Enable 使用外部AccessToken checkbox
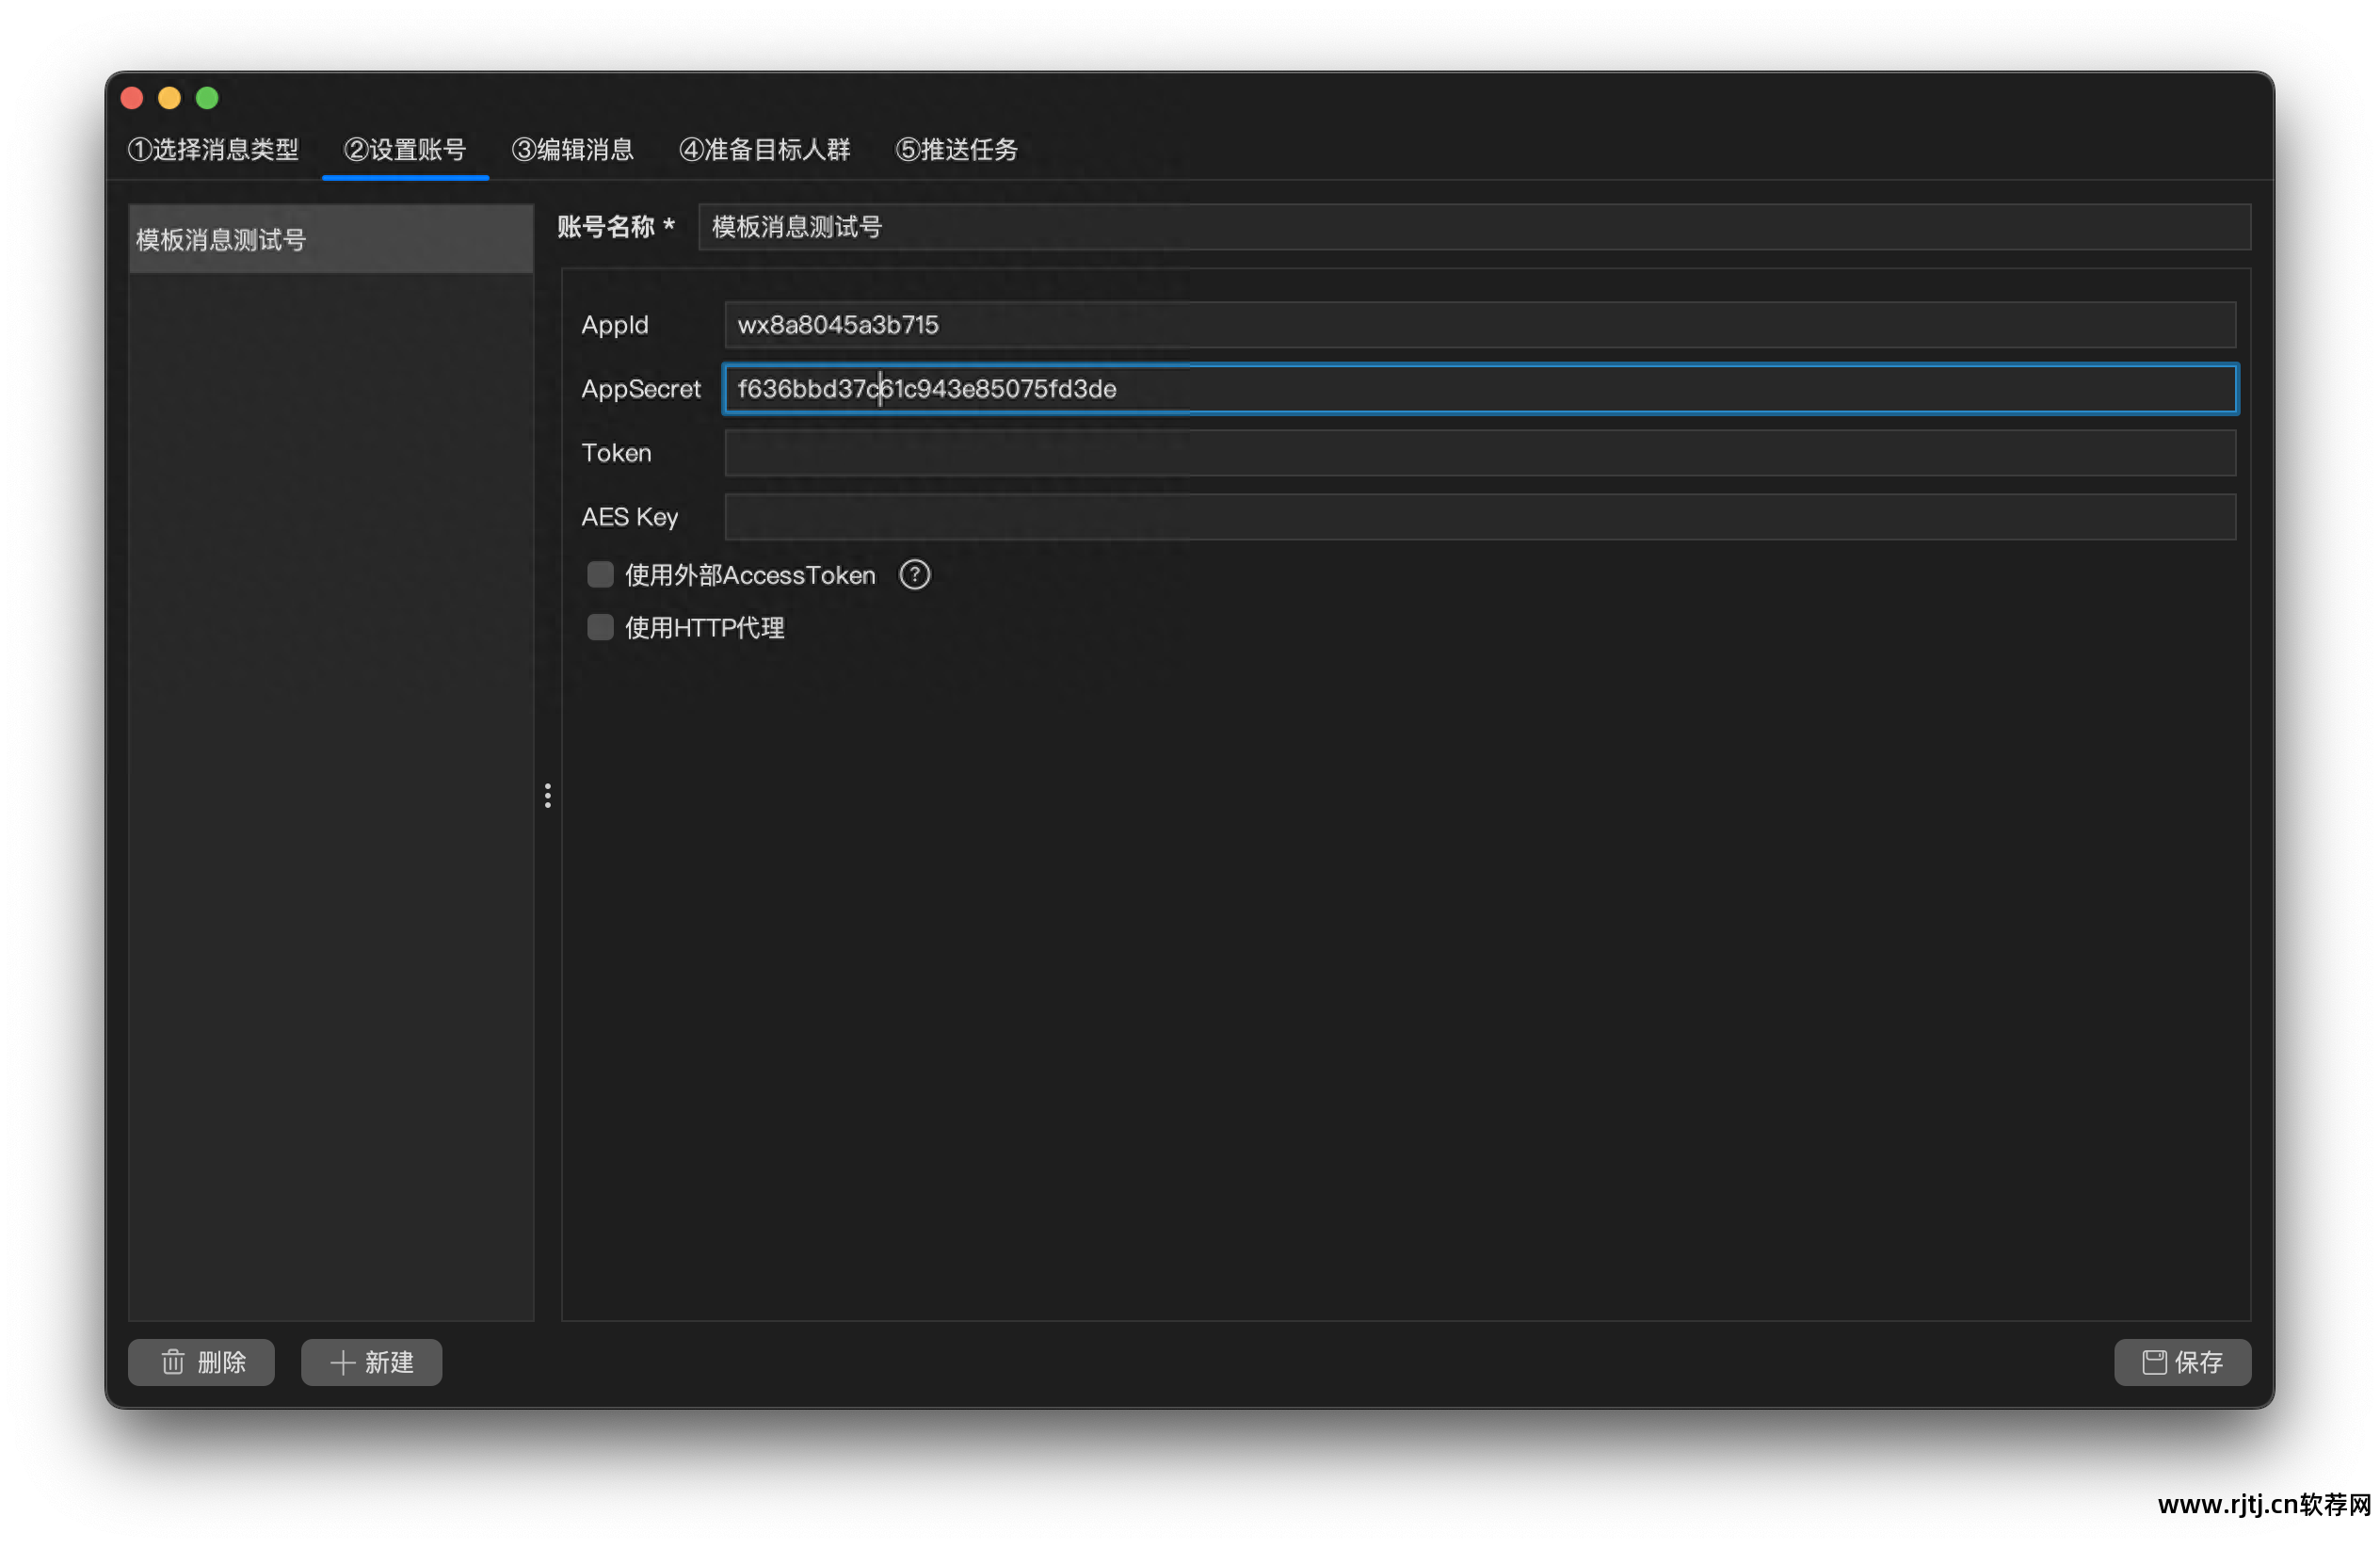 [600, 575]
